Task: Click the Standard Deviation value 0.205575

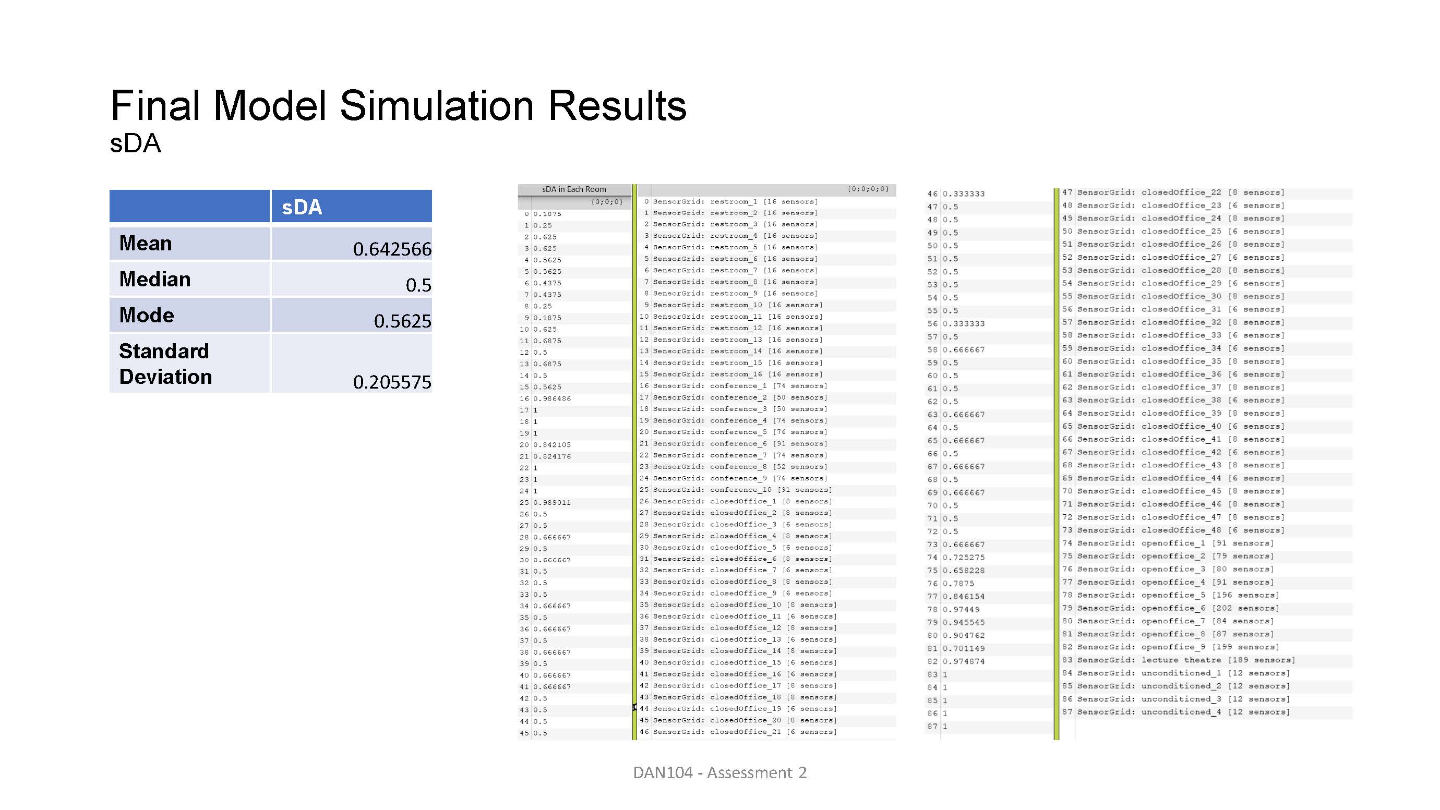Action: [391, 382]
